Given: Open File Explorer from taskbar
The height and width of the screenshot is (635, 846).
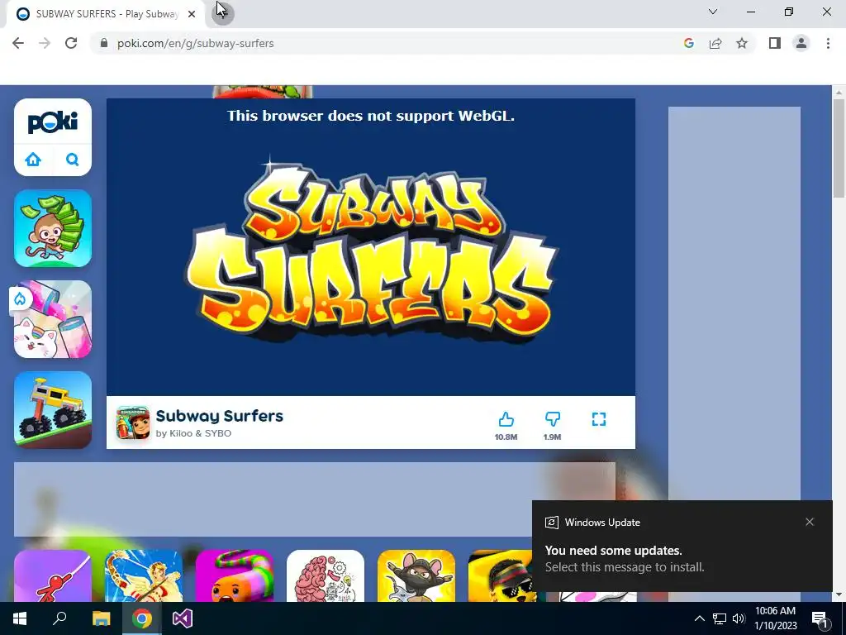Looking at the screenshot, I should tap(101, 618).
